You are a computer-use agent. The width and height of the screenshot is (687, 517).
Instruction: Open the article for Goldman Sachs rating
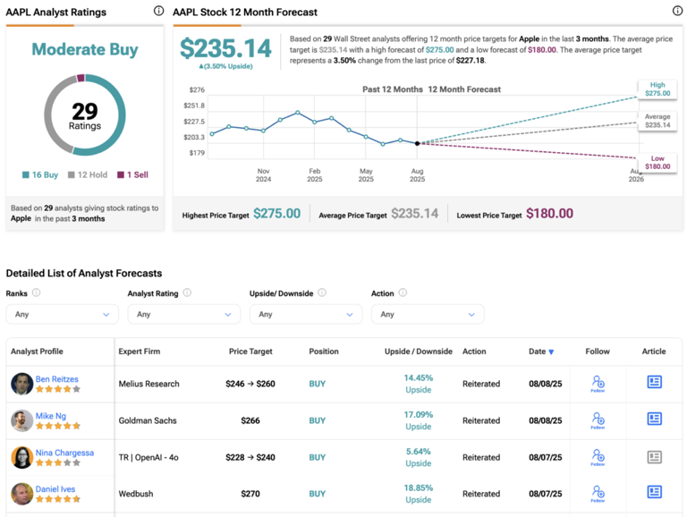654,419
